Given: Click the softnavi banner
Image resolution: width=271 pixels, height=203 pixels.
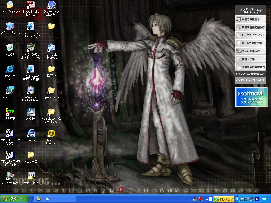Looking at the screenshot, I should [x=251, y=97].
